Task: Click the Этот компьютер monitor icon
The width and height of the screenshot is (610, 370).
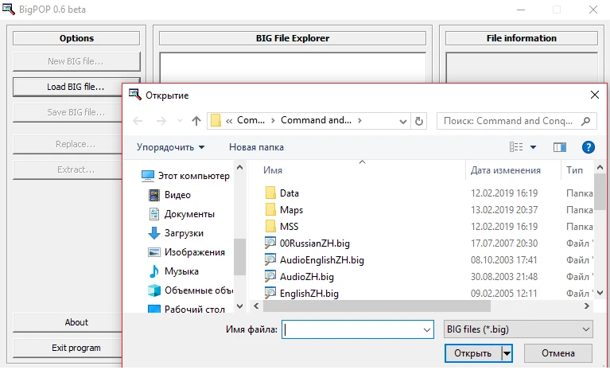Action: (147, 176)
